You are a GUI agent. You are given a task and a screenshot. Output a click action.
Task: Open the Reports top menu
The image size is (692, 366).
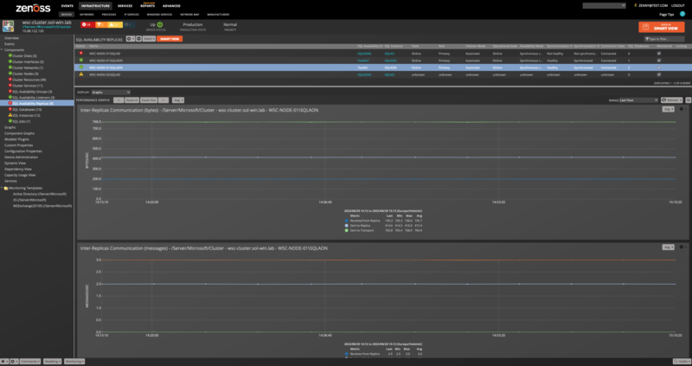pyautogui.click(x=147, y=6)
